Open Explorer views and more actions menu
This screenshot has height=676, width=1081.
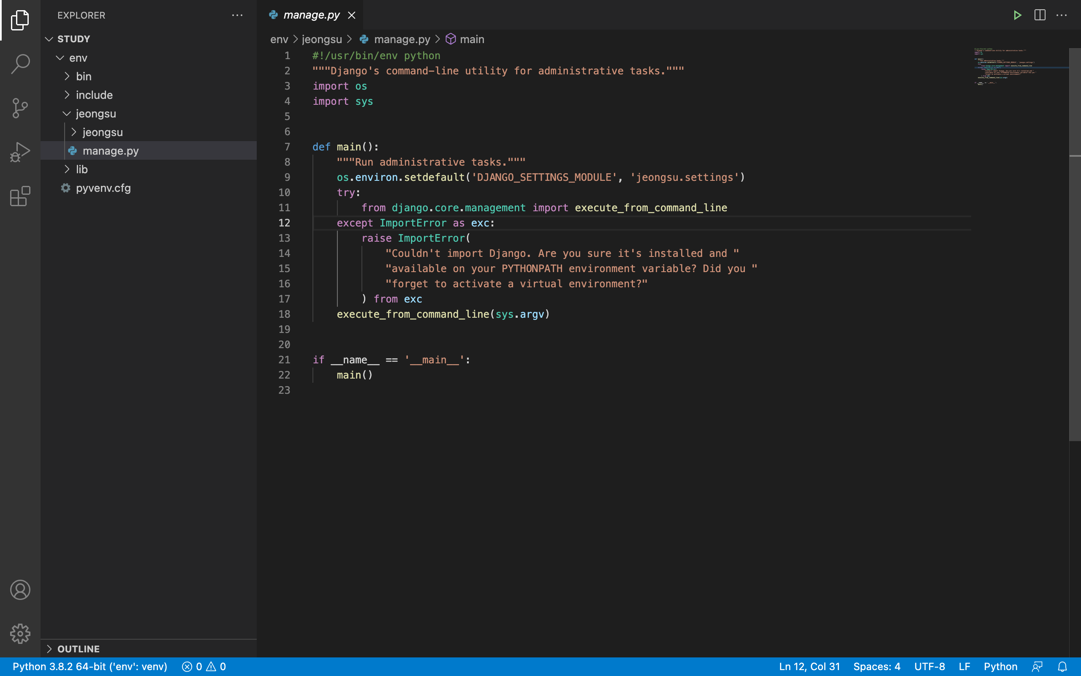click(237, 15)
